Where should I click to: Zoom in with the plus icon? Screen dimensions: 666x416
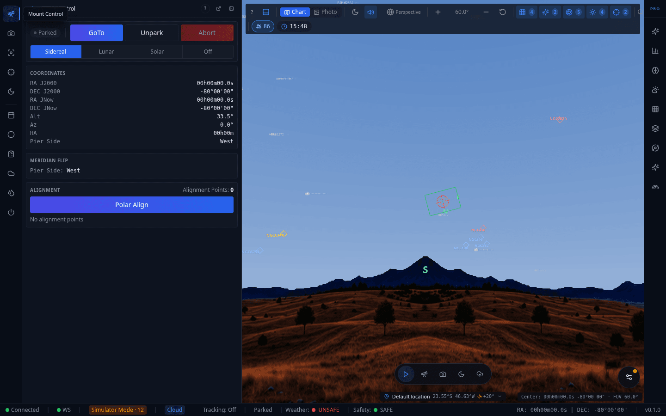438,12
